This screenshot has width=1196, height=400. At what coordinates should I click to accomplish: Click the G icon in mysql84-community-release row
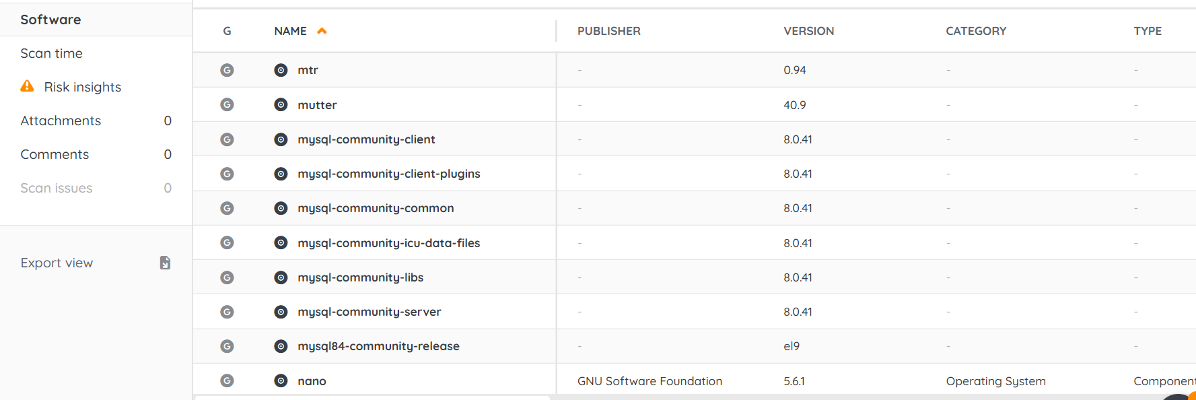click(227, 346)
